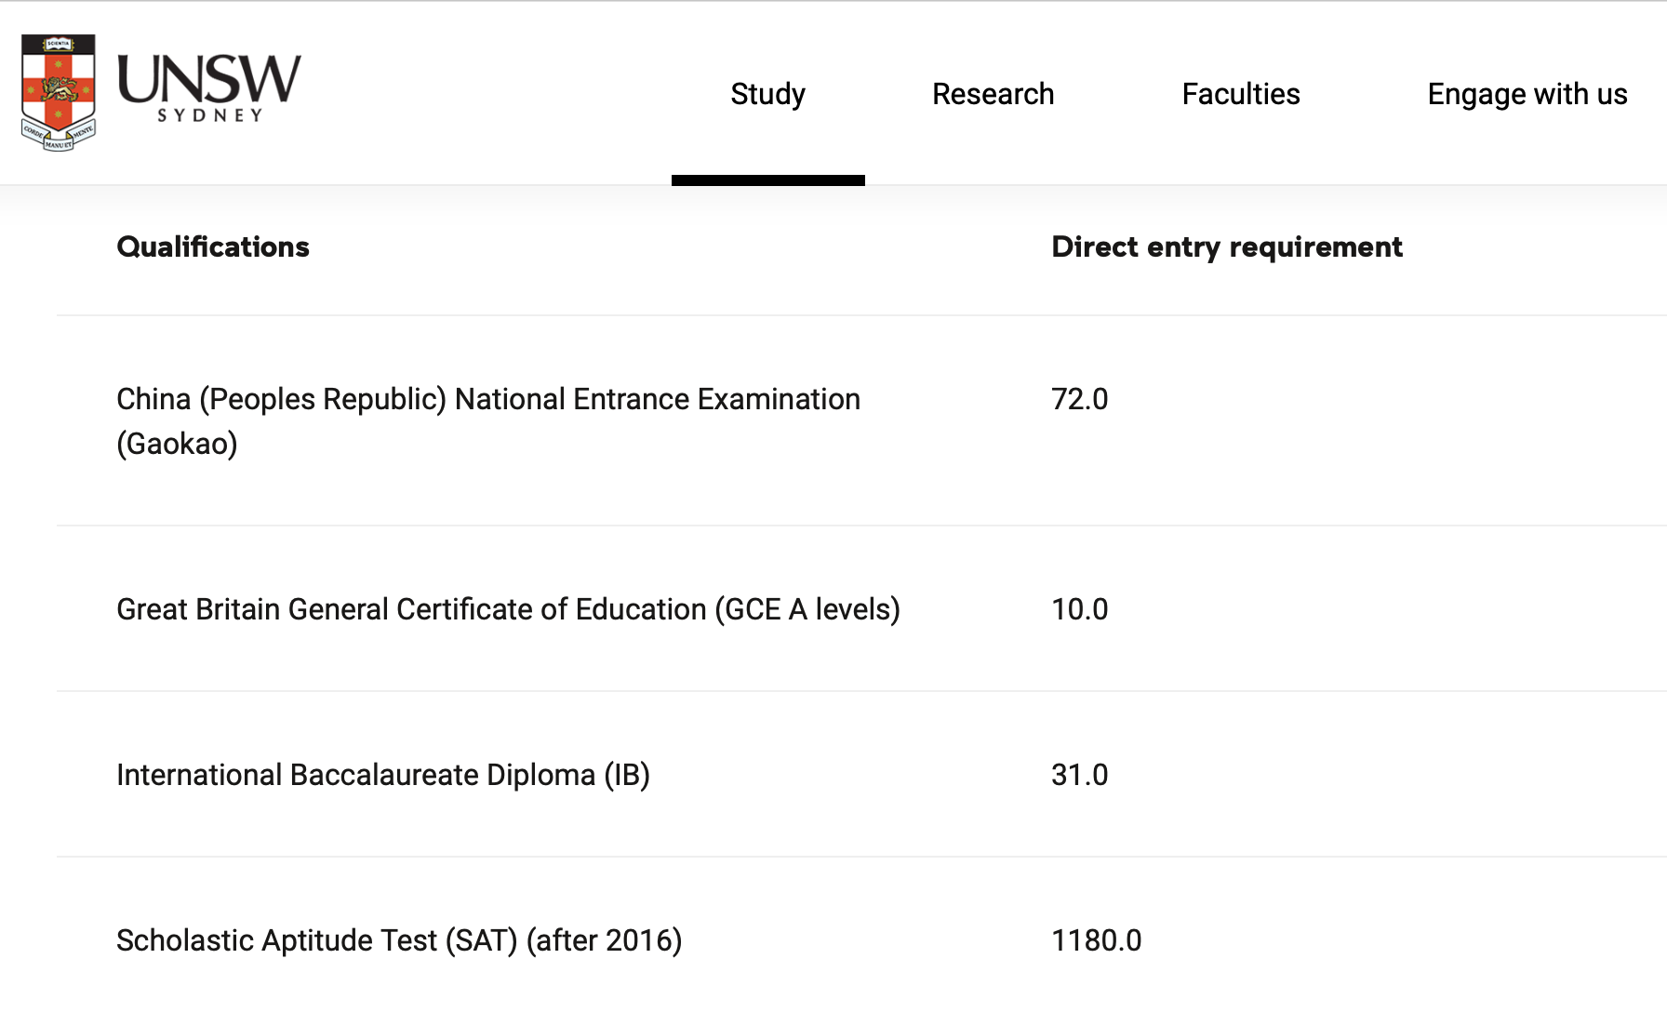Click the active underline beneath Study
The width and height of the screenshot is (1667, 1012).
point(767,180)
